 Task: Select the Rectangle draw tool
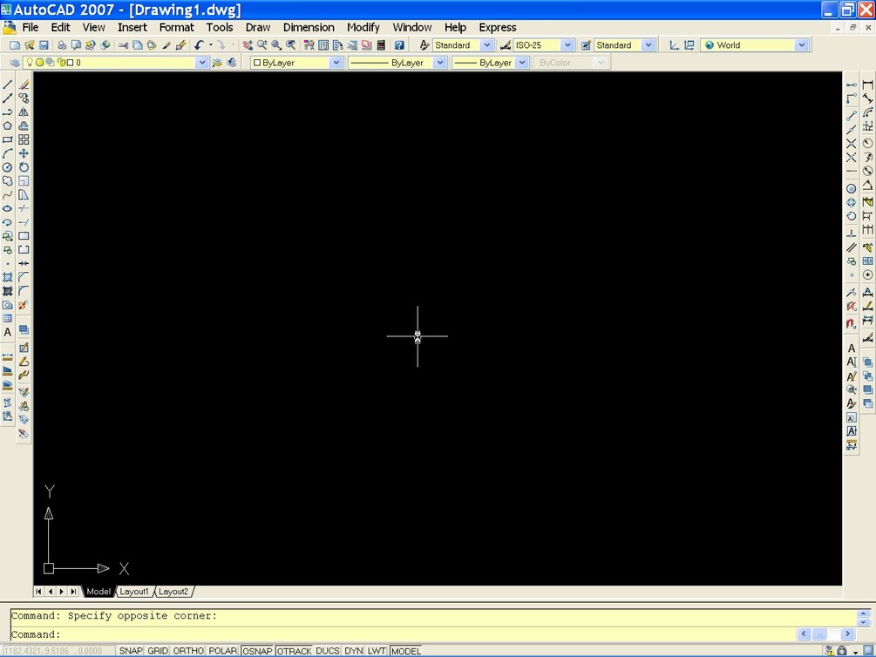click(8, 139)
